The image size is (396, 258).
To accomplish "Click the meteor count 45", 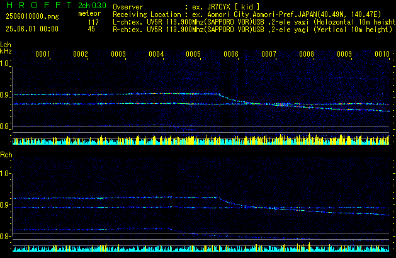I will pos(91,29).
